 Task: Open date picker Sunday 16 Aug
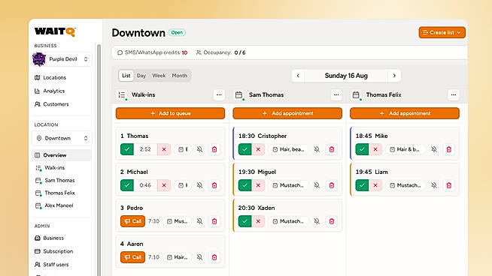(346, 76)
